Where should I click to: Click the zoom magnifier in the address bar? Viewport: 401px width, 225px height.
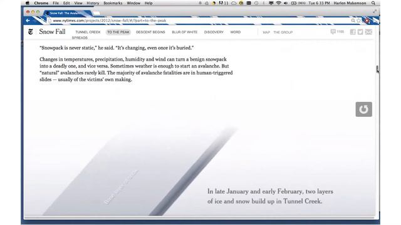click(353, 21)
